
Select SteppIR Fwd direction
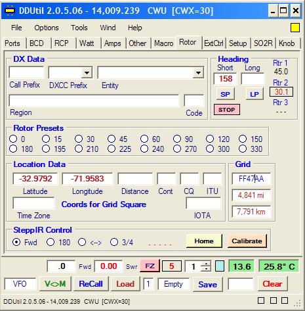pyautogui.click(x=16, y=242)
